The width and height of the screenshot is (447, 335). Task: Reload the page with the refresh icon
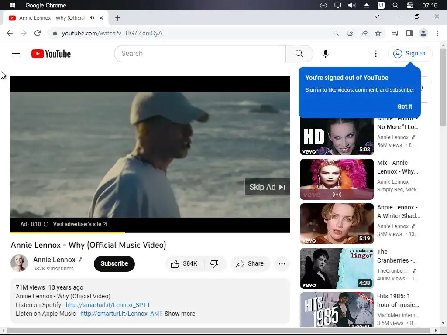[x=38, y=33]
